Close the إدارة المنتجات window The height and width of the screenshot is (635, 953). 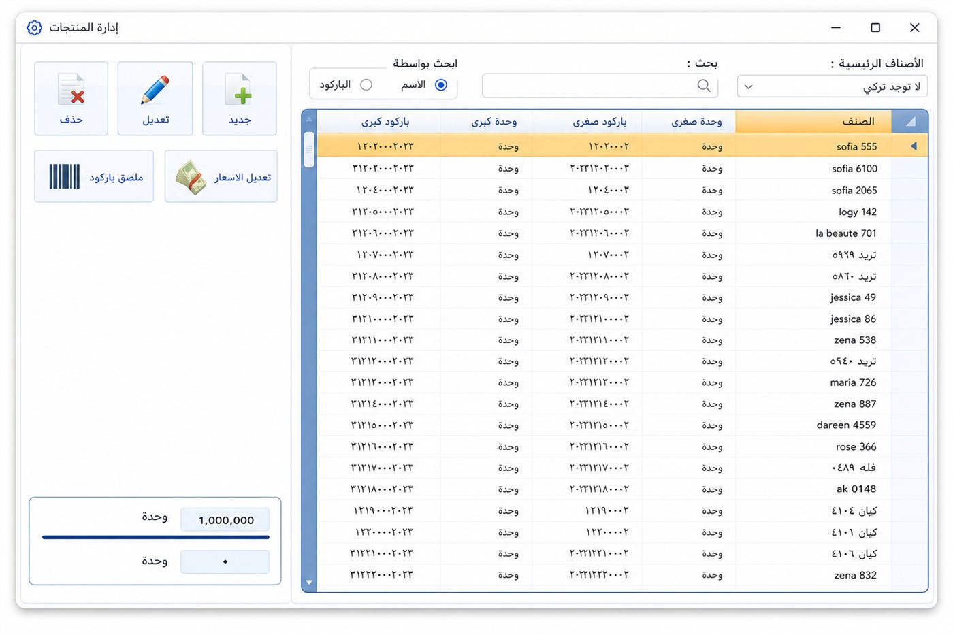[x=915, y=27]
